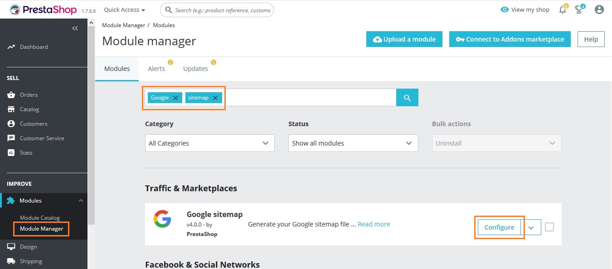The width and height of the screenshot is (612, 269).
Task: Click Read more for Google sitemap
Action: (374, 224)
